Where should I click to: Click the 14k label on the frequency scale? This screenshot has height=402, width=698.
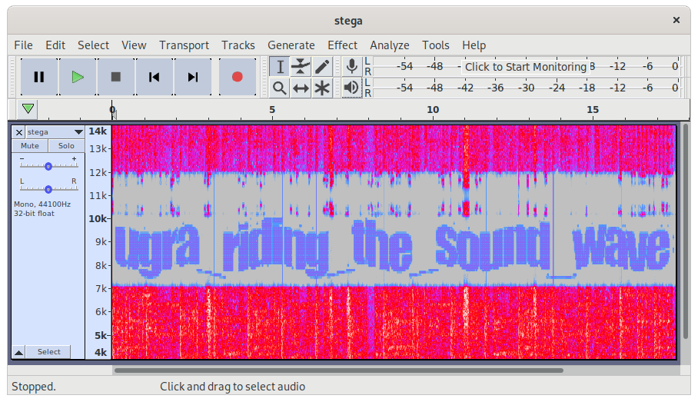[98, 131]
